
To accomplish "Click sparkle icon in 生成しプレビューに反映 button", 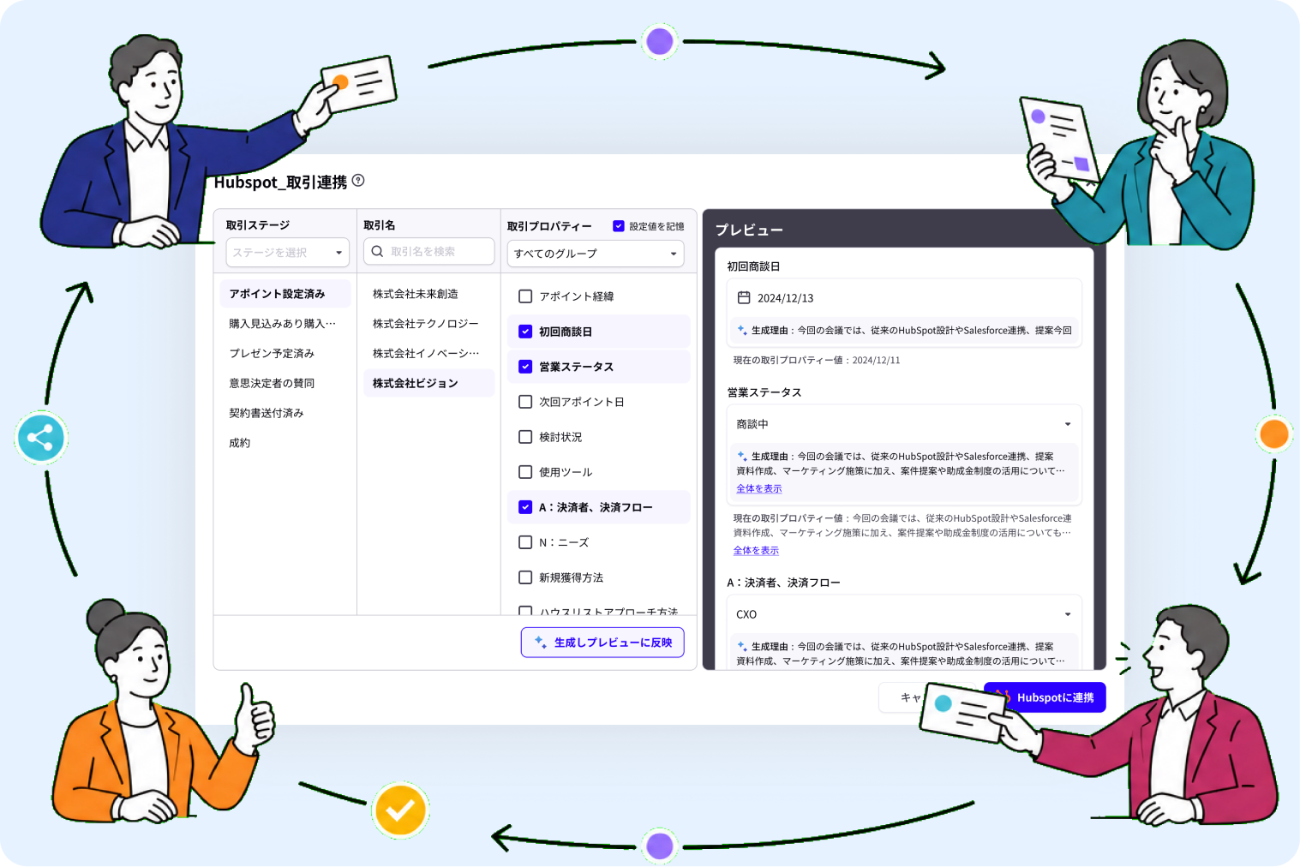I will pyautogui.click(x=541, y=642).
